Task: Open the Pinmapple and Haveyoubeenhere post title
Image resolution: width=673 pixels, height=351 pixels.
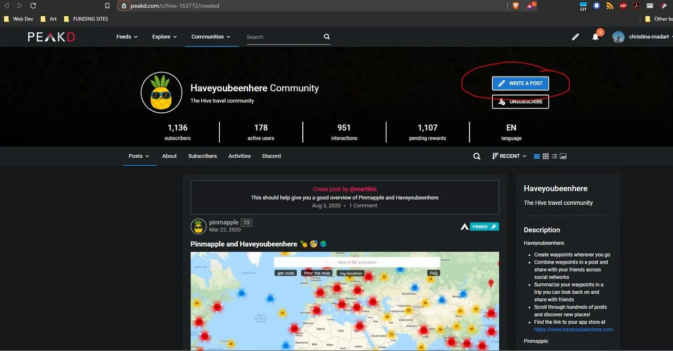Action: [244, 244]
